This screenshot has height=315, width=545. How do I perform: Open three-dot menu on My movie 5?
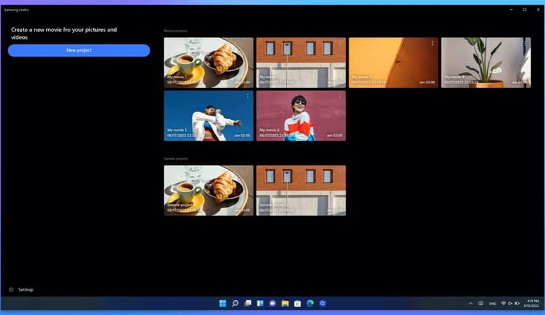(x=248, y=96)
